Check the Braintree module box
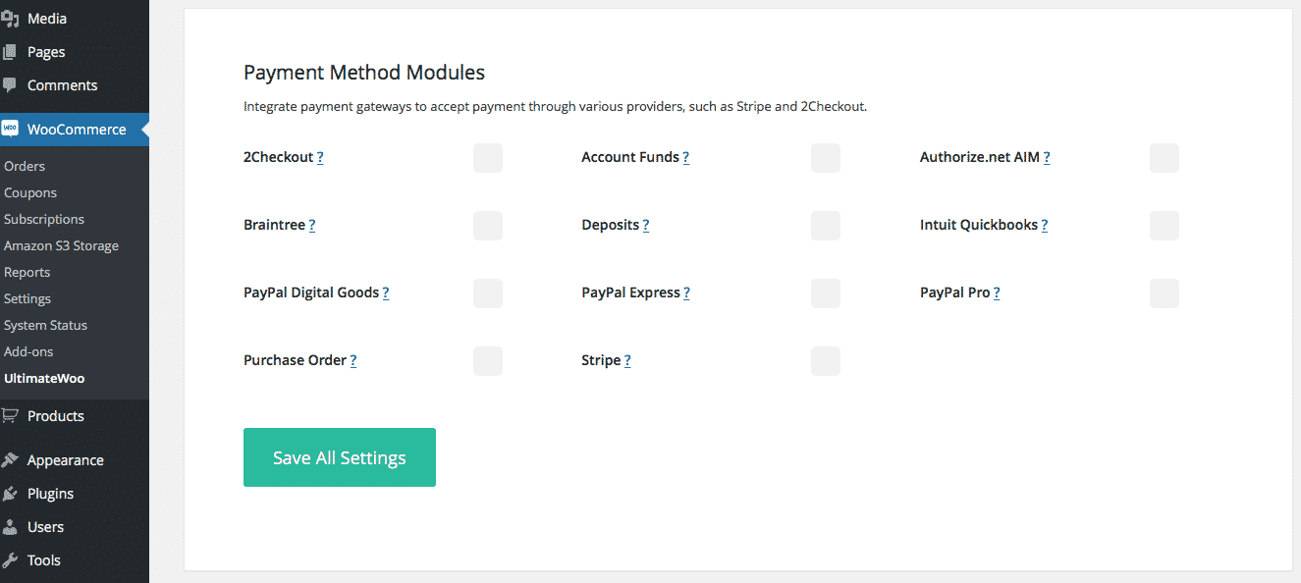Screen dimensions: 1301x583 click(x=488, y=226)
